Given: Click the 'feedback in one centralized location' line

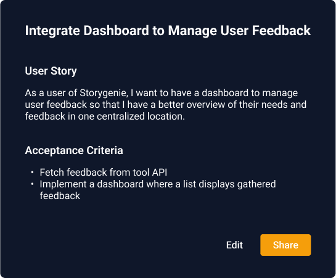Looking at the screenshot, I should (x=105, y=117).
